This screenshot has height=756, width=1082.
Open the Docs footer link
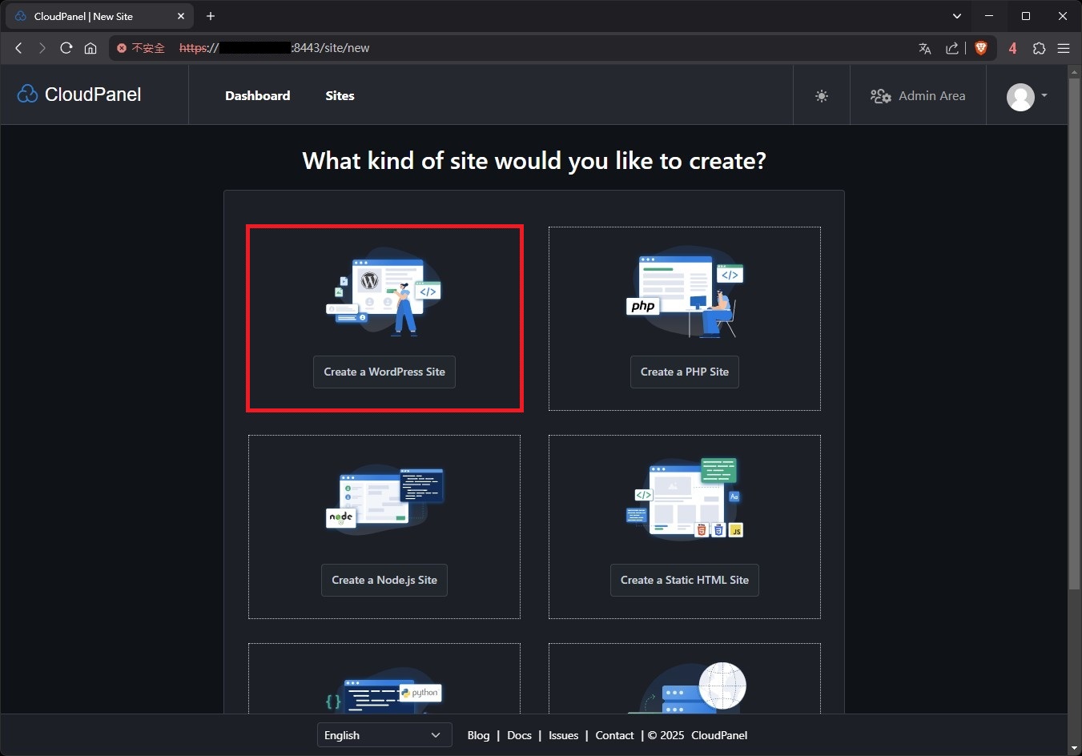click(519, 735)
